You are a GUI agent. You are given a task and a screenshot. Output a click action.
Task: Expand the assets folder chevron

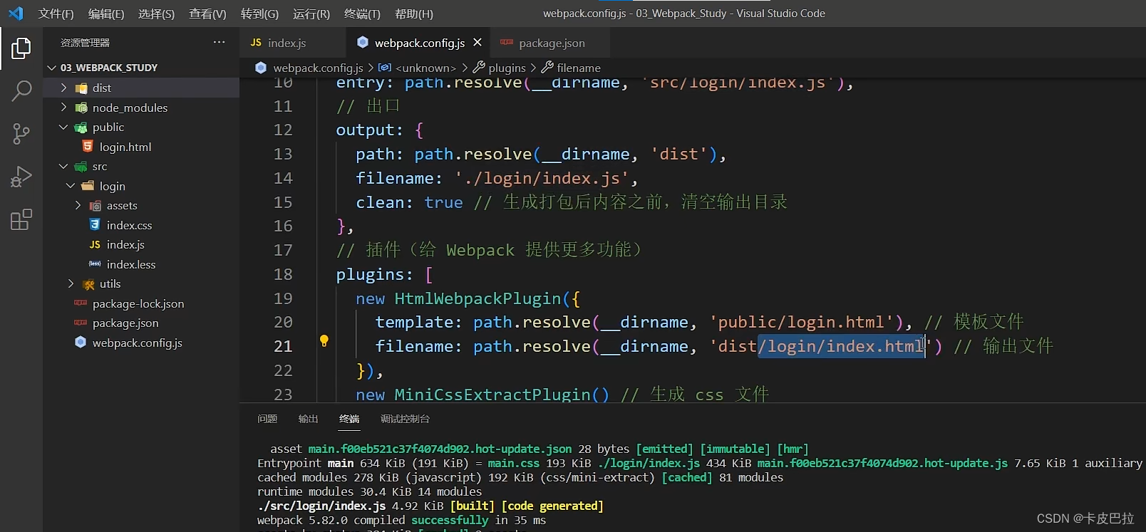coord(78,206)
